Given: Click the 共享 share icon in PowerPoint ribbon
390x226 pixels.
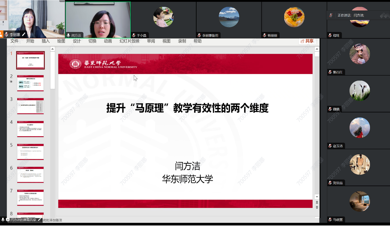Looking at the screenshot, I should click(x=307, y=41).
